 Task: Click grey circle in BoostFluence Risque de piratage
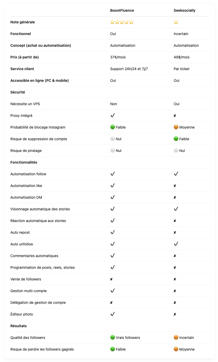pyautogui.click(x=113, y=151)
